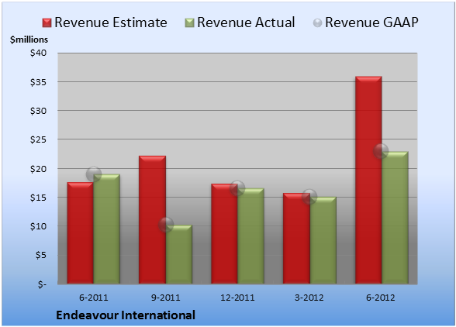Select the red estimate bar for 6-2011
Image resolution: width=456 pixels, height=327 pixels.
click(x=81, y=232)
